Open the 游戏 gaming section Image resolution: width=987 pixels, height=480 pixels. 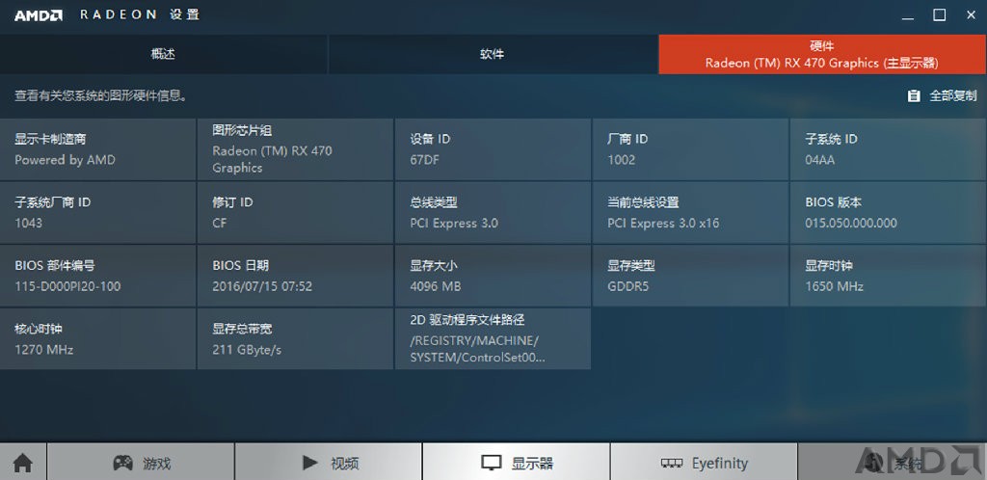tap(141, 463)
